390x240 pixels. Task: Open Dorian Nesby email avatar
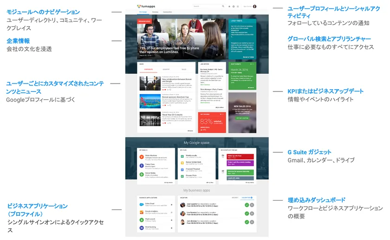(x=142, y=175)
